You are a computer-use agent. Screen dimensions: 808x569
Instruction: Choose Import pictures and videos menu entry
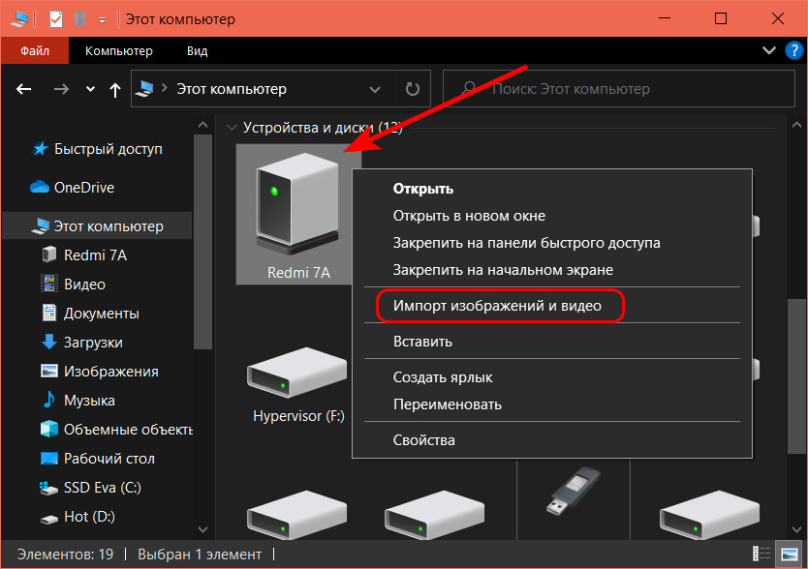(x=497, y=306)
